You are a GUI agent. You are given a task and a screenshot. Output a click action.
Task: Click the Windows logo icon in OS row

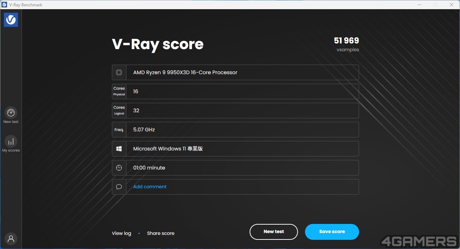119,149
